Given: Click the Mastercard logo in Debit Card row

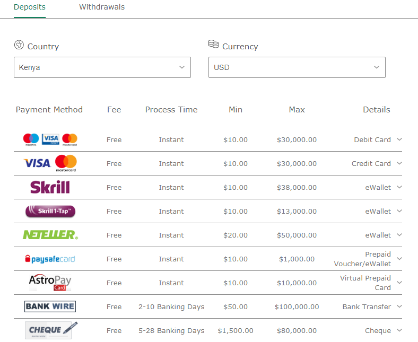Looking at the screenshot, I should coord(69,139).
